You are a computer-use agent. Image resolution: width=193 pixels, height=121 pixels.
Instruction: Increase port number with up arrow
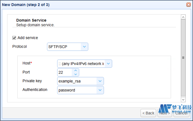[76, 70]
